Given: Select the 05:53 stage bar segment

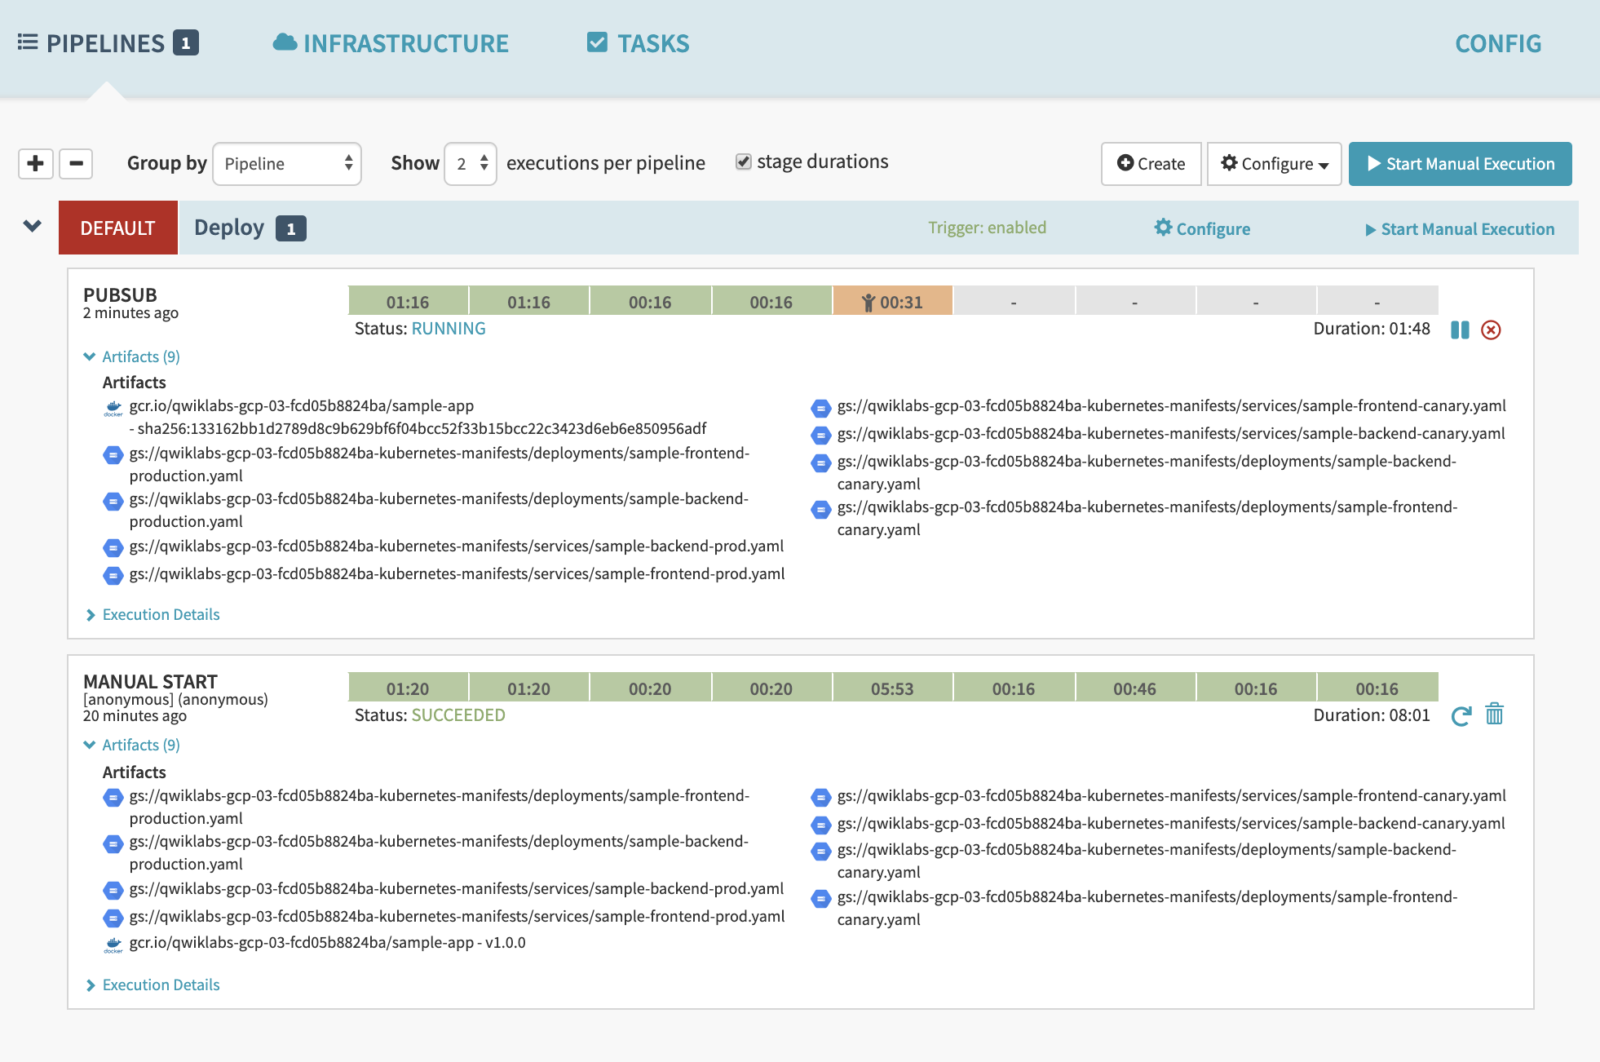Looking at the screenshot, I should point(892,688).
